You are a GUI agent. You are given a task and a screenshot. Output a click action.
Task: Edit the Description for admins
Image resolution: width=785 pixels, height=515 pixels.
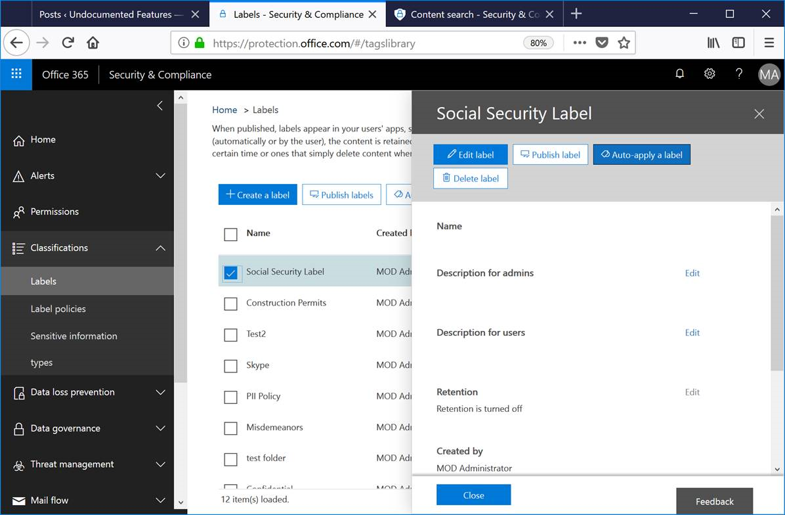pyautogui.click(x=692, y=273)
